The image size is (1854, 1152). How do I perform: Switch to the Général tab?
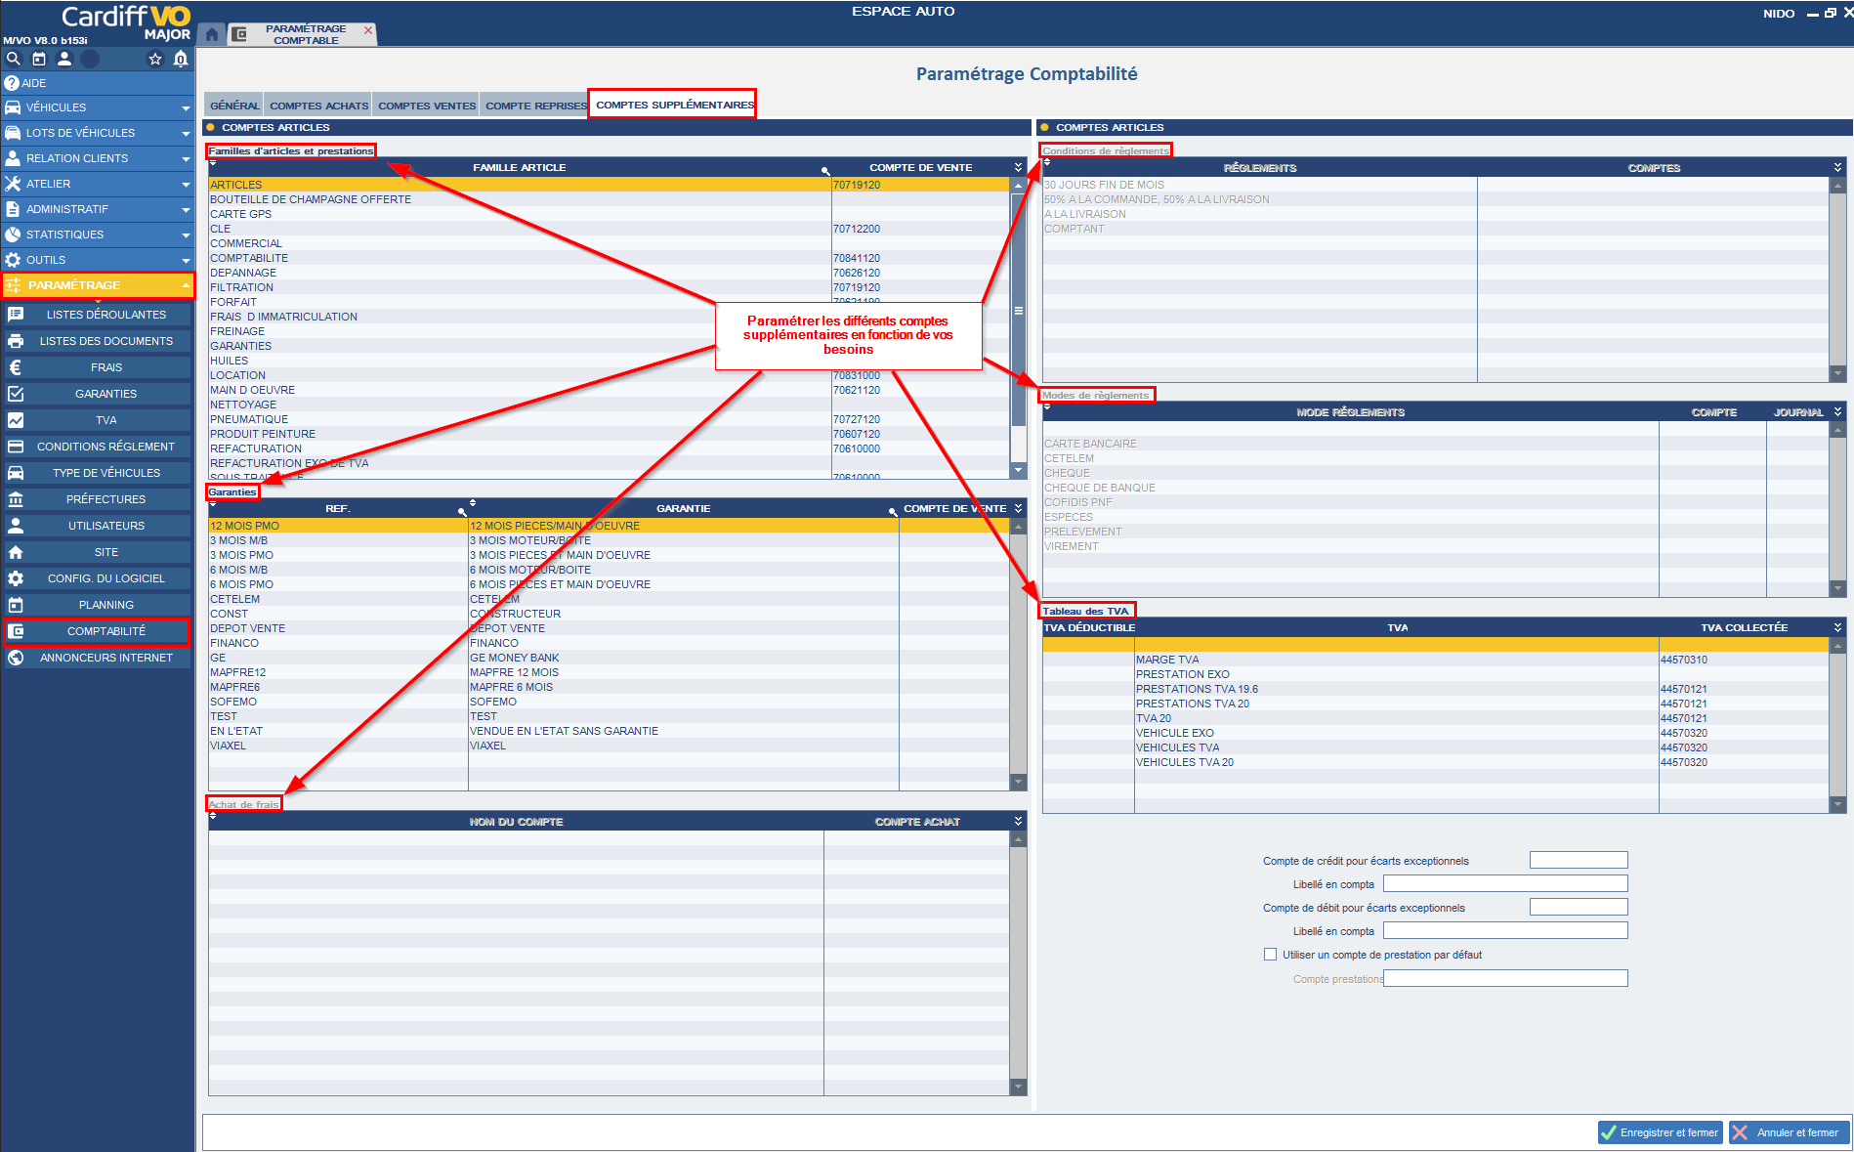tap(234, 106)
